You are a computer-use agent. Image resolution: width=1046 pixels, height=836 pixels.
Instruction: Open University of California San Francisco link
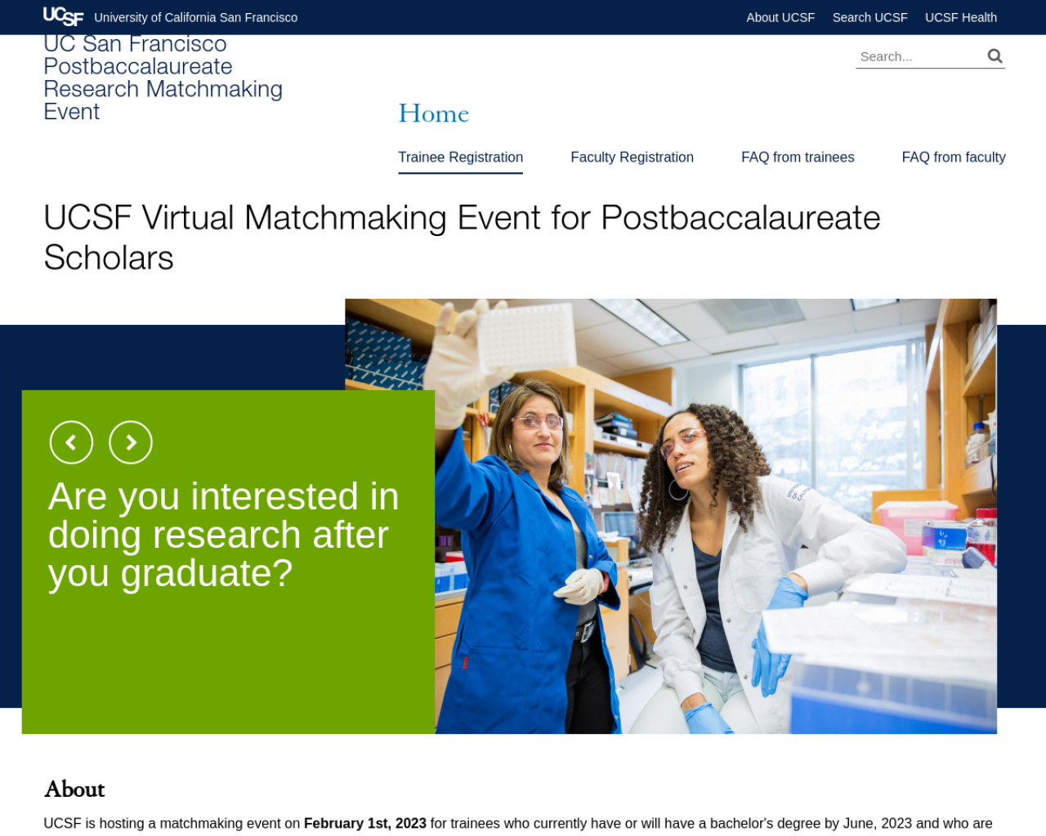(x=196, y=17)
